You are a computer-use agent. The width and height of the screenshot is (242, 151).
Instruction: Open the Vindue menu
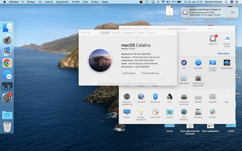(95, 2)
